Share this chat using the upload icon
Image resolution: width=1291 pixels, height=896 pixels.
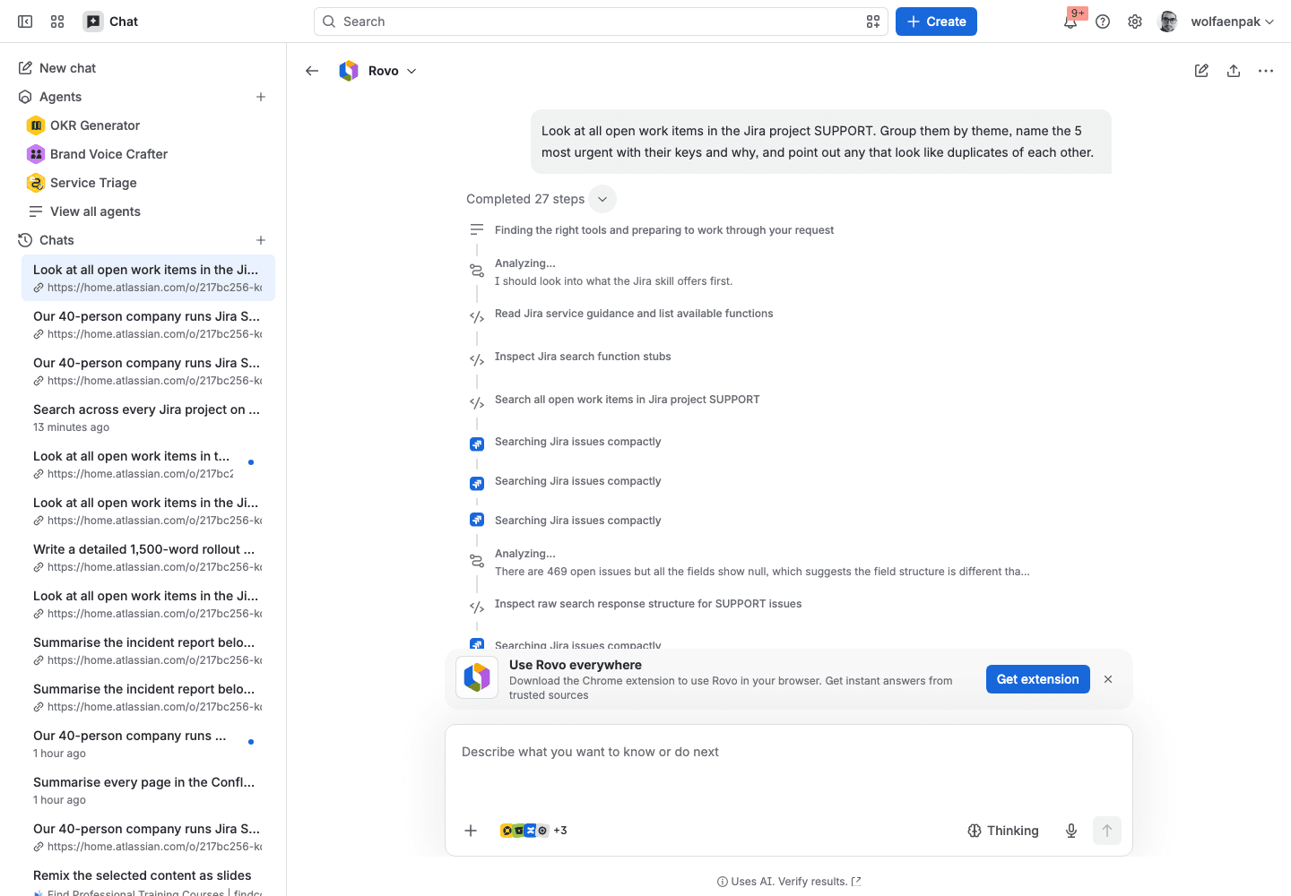pyautogui.click(x=1234, y=71)
